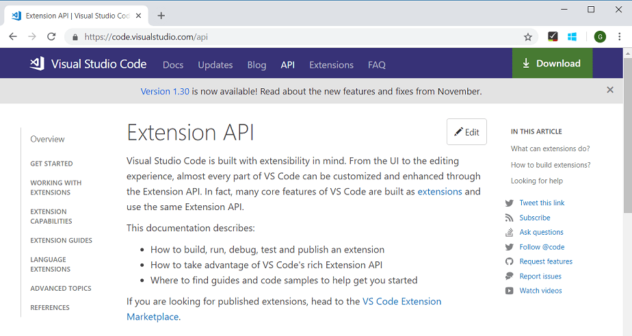Click the RSS icon next to Subscribe
This screenshot has height=336, width=632.
click(x=509, y=218)
